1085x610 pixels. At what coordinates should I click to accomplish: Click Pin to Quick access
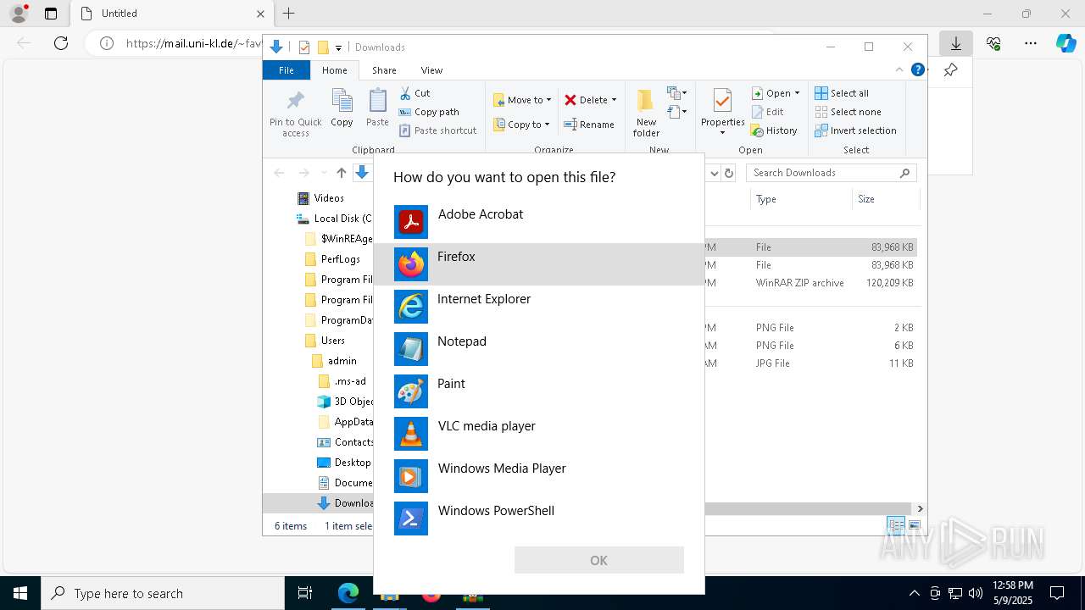click(296, 113)
